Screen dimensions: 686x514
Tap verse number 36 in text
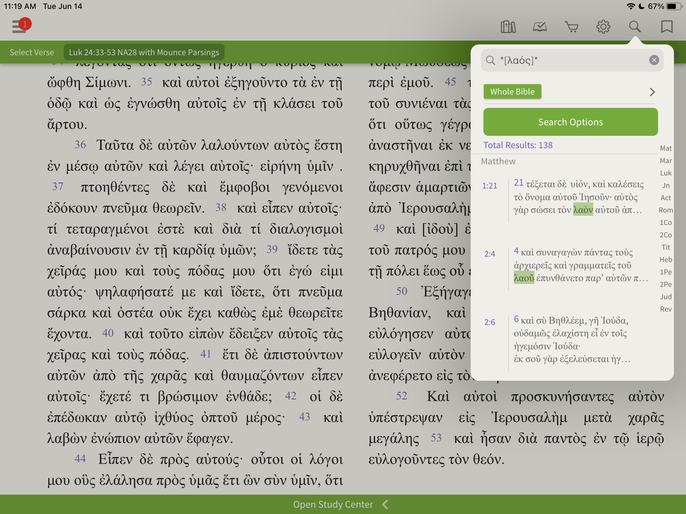(80, 145)
